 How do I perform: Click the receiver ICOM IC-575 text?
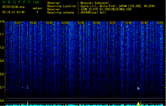pyautogui.click(x=106, y=9)
